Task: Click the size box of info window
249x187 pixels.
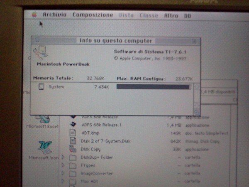Action: pyautogui.click(x=197, y=112)
